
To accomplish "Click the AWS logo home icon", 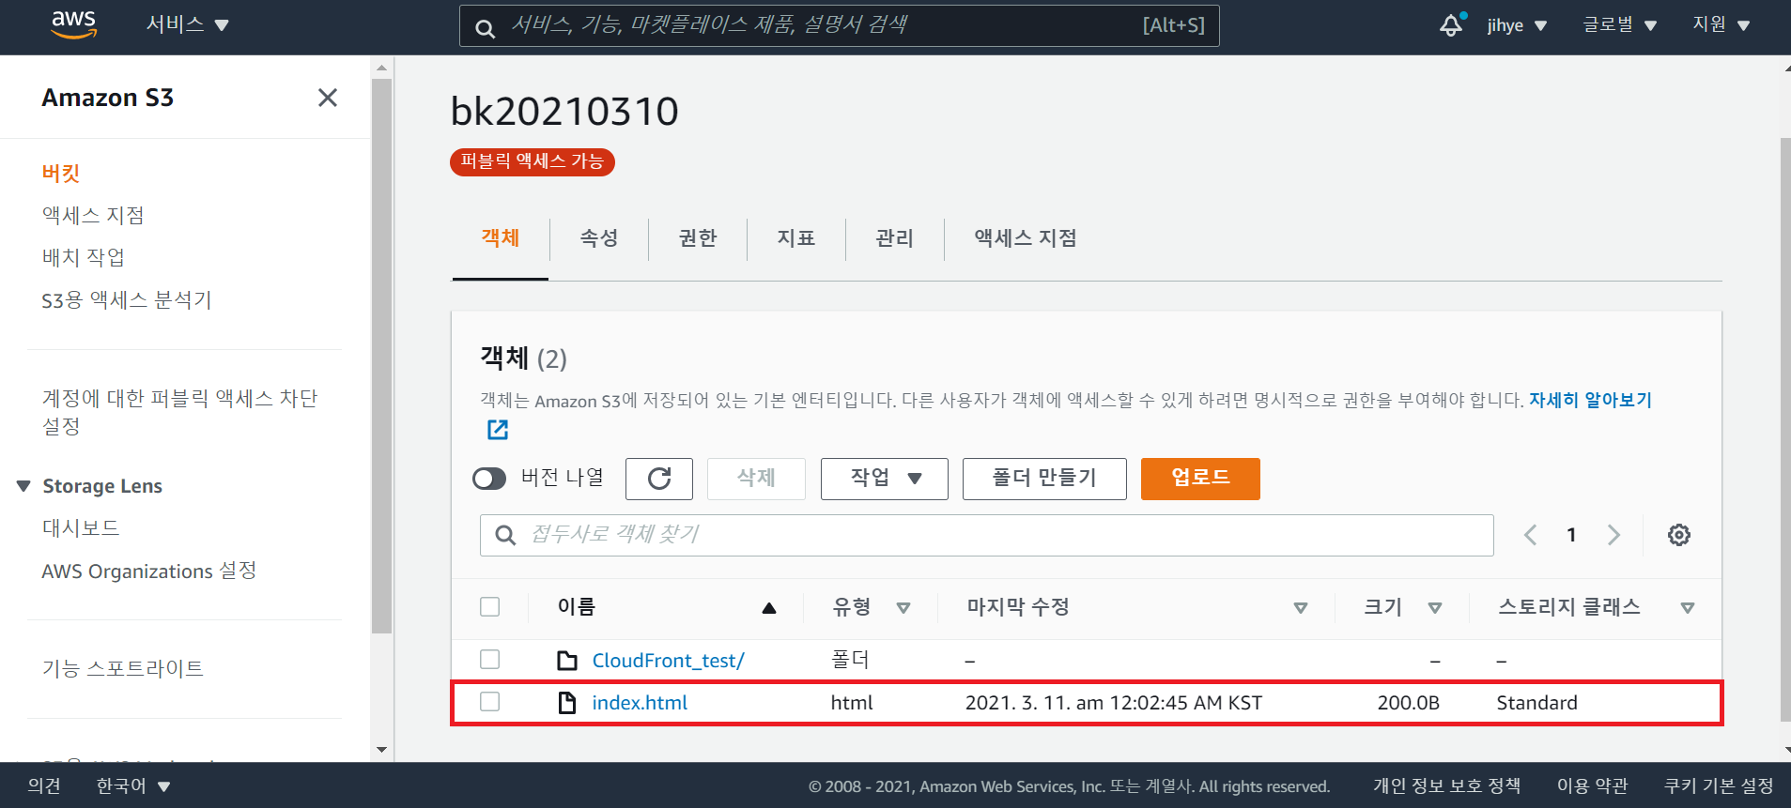I will tap(73, 25).
